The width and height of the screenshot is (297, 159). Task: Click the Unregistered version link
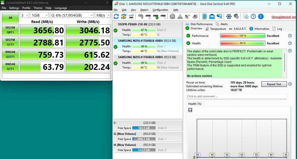click(x=284, y=17)
